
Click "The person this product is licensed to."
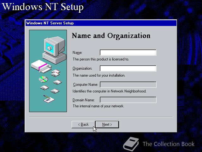(x=101, y=59)
